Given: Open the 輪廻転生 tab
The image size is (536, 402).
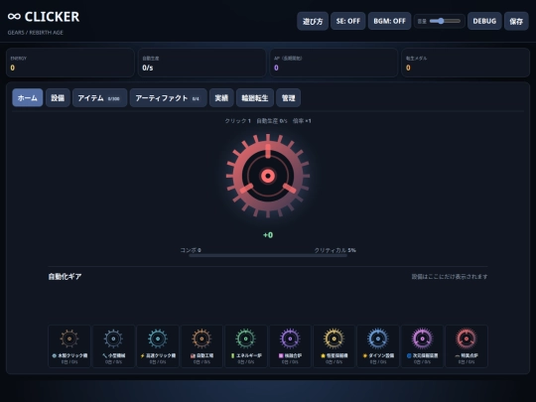Looking at the screenshot, I should (x=255, y=97).
